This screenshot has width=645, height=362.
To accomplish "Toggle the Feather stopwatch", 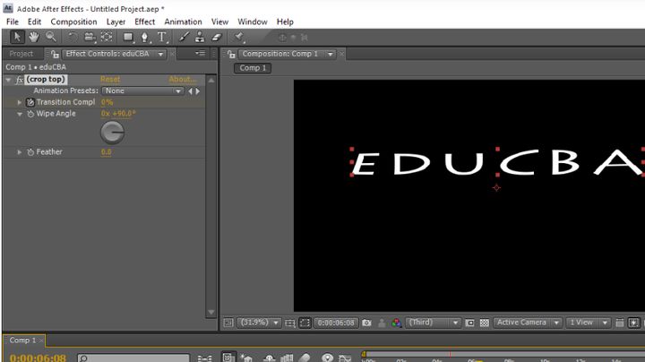I will click(x=30, y=152).
